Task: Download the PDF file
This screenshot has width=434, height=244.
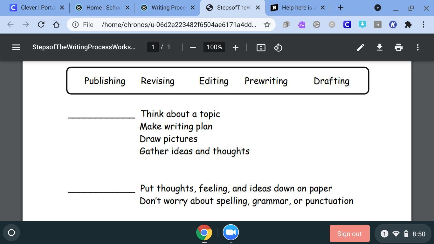Action: click(x=379, y=47)
